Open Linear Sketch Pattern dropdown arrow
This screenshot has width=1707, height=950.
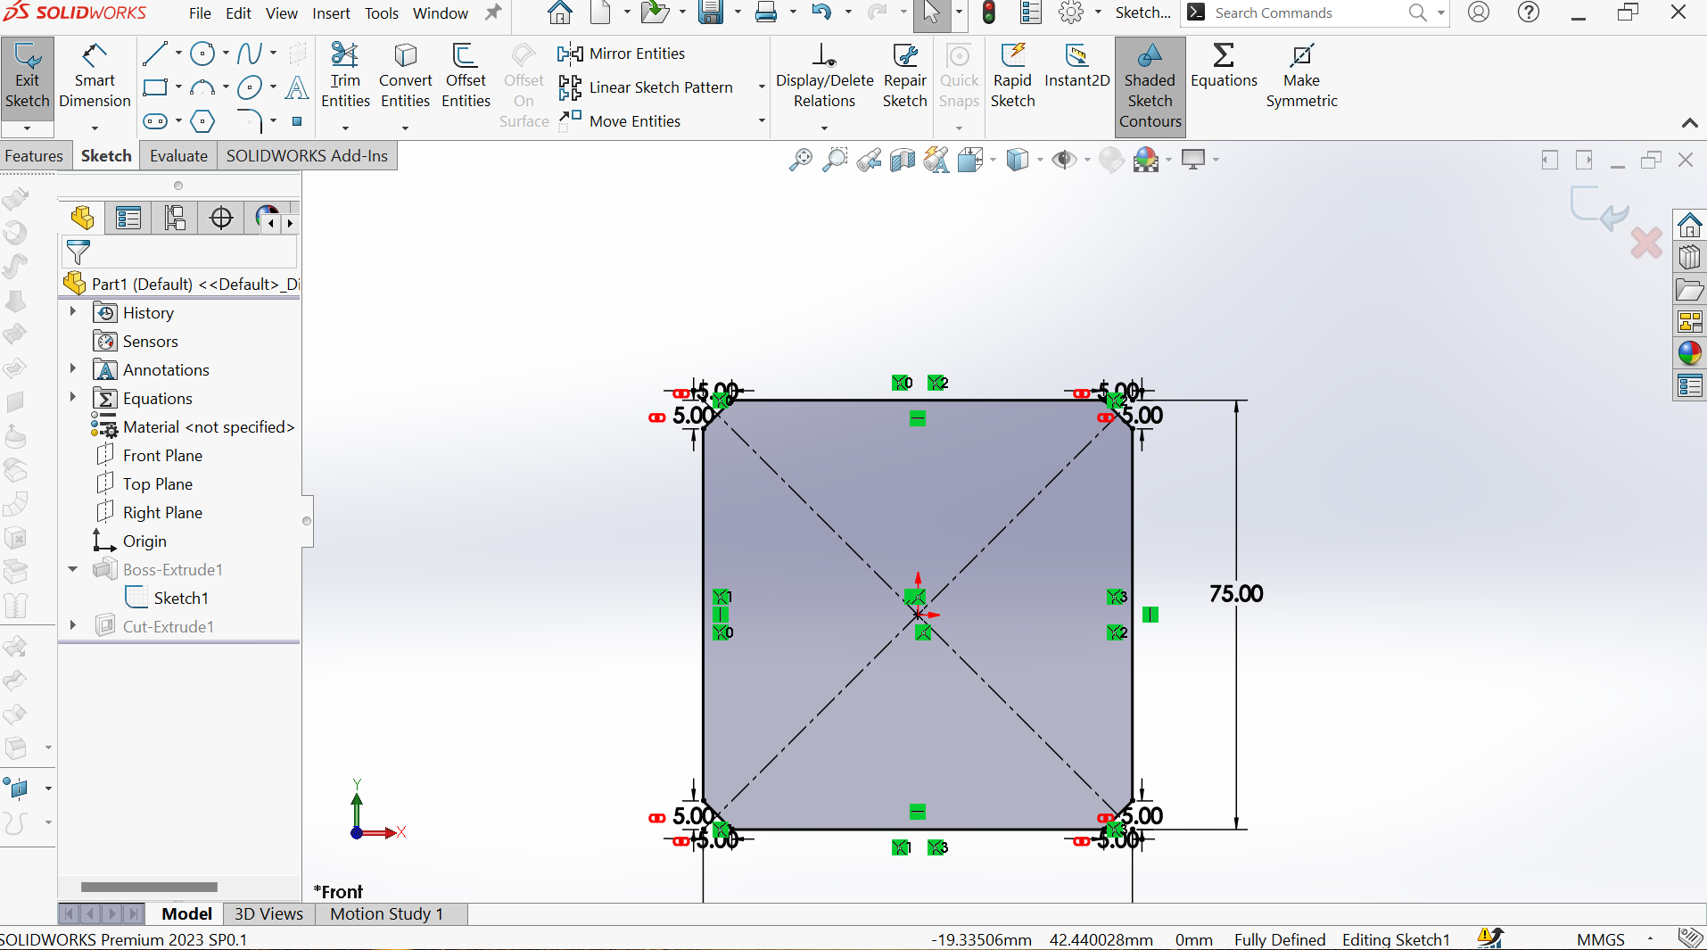762,87
